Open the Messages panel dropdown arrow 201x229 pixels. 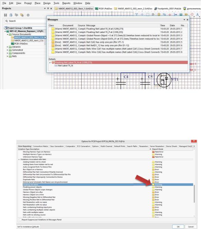pyautogui.click(x=184, y=19)
